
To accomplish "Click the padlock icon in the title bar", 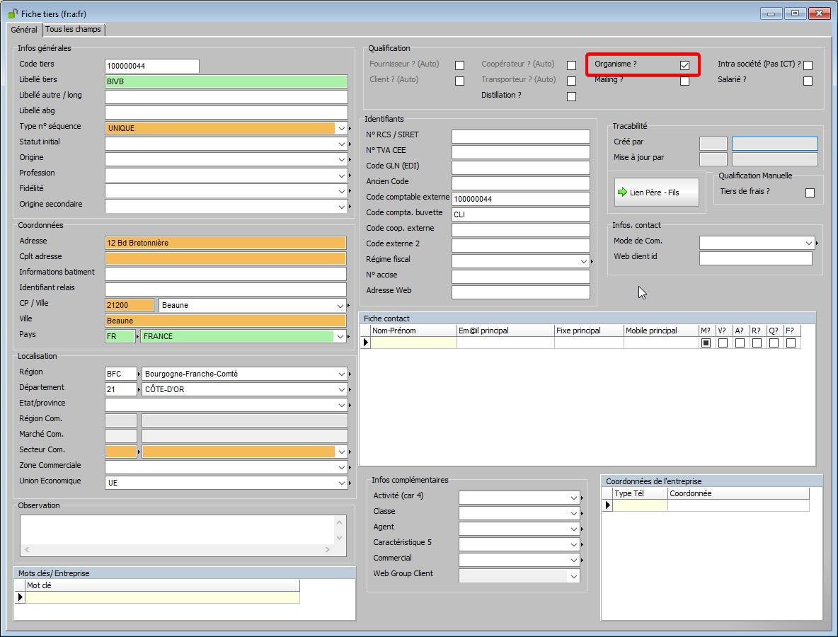I will pyautogui.click(x=12, y=13).
